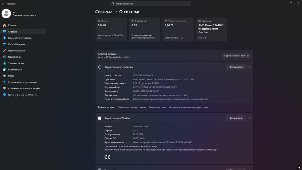Click OS build value 26200.9445
The image size is (302, 170).
[139, 138]
